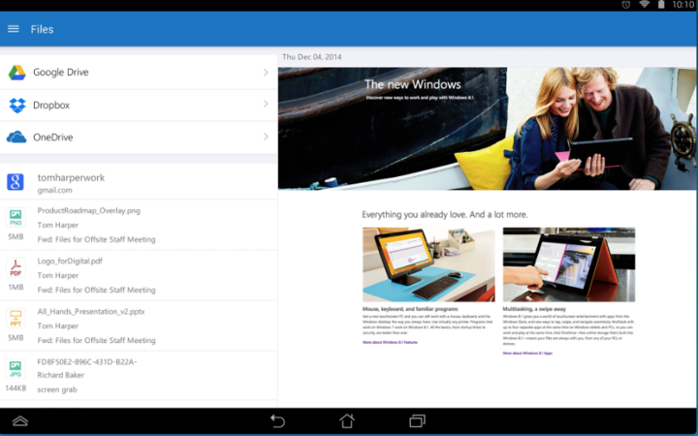Tap the OneDrive cloud icon
Screen dimensions: 698x436
click(x=16, y=137)
